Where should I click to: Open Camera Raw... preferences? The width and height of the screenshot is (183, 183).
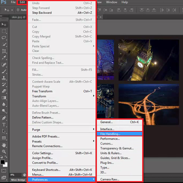click(x=120, y=179)
